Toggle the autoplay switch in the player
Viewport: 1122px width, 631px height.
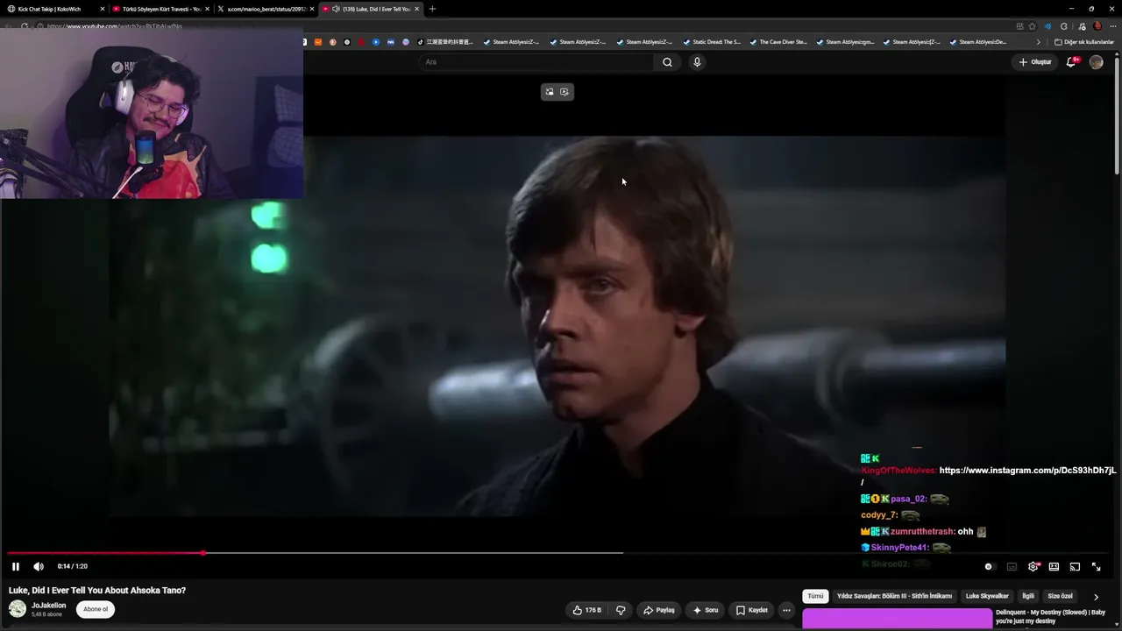point(989,567)
